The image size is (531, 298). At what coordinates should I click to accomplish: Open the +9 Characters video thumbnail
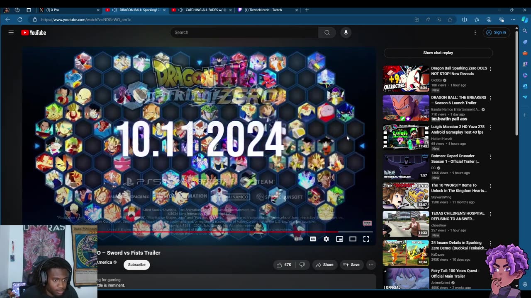[x=406, y=78]
